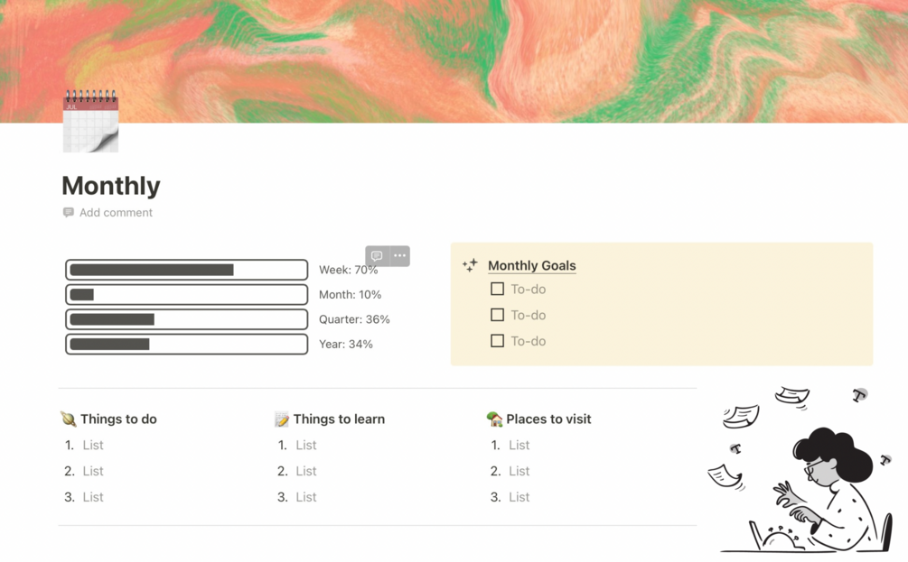Click the first List item under Things to do

[93, 445]
